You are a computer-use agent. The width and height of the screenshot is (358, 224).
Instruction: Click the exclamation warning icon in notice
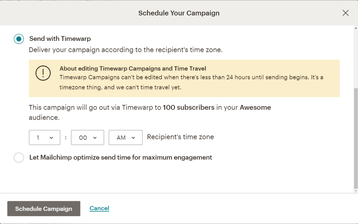(43, 73)
